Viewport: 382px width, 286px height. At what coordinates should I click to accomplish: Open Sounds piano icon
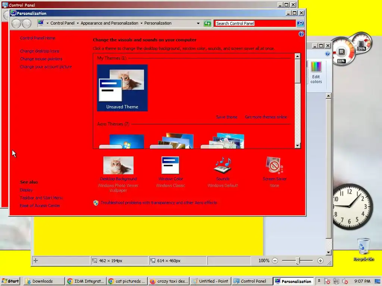(x=222, y=165)
